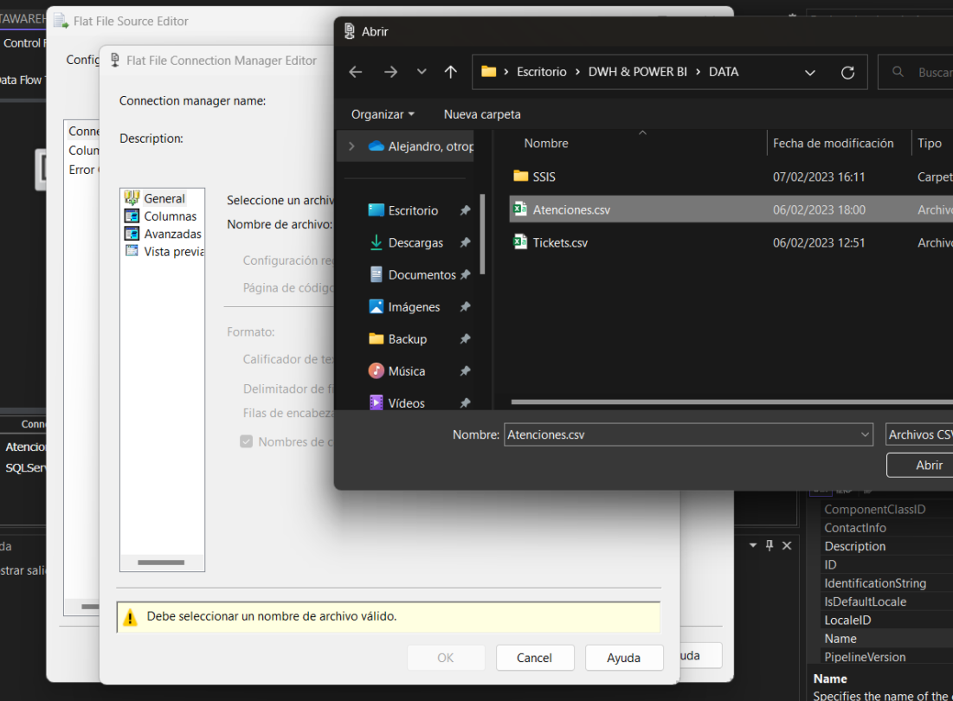Open recent locations dropdown in navigation
The width and height of the screenshot is (953, 701).
pos(422,73)
